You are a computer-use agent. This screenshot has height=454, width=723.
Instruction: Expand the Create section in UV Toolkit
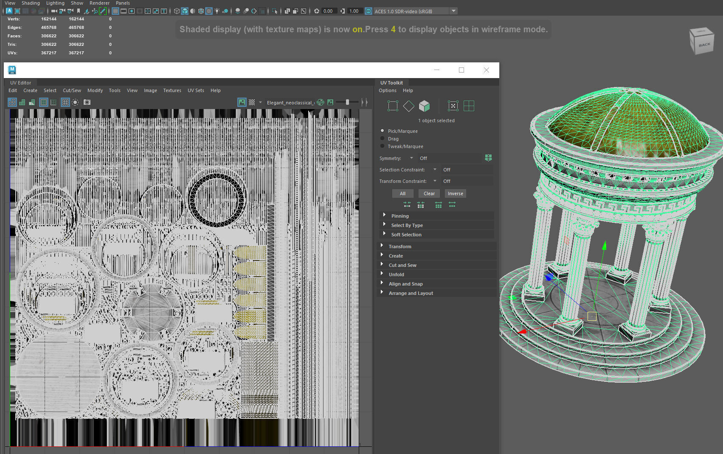pos(436,256)
